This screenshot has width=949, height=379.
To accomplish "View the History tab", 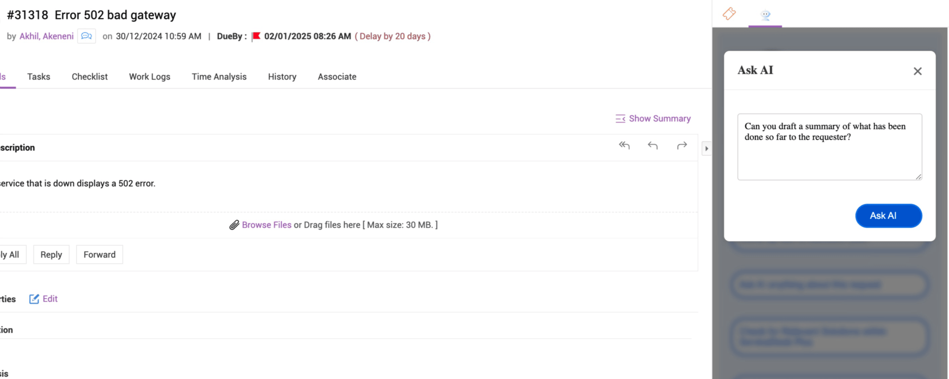I will 282,77.
